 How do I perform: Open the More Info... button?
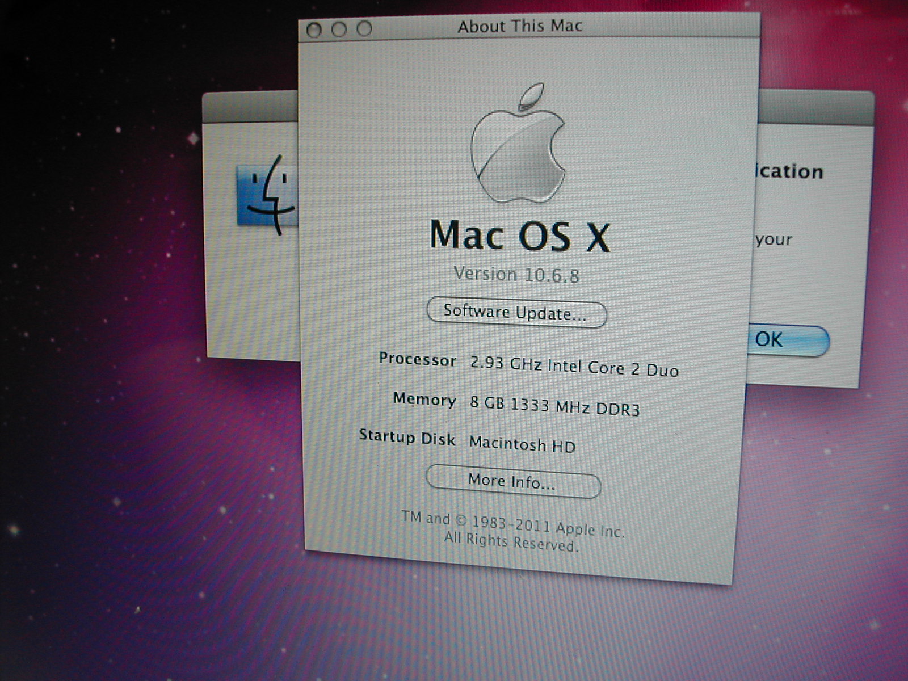point(513,482)
